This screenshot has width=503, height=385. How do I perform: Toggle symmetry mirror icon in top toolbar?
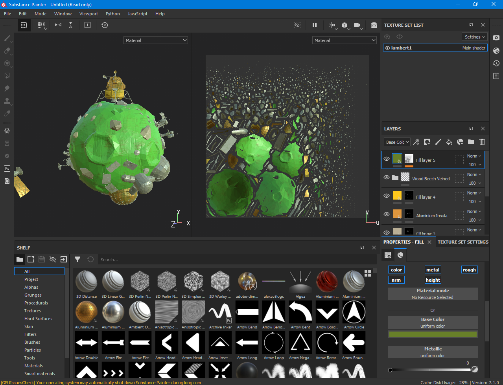pyautogui.click(x=58, y=25)
